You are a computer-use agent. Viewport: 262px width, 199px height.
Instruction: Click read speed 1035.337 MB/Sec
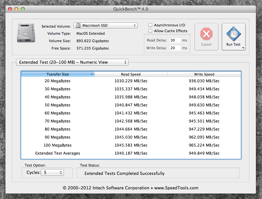click(131, 89)
